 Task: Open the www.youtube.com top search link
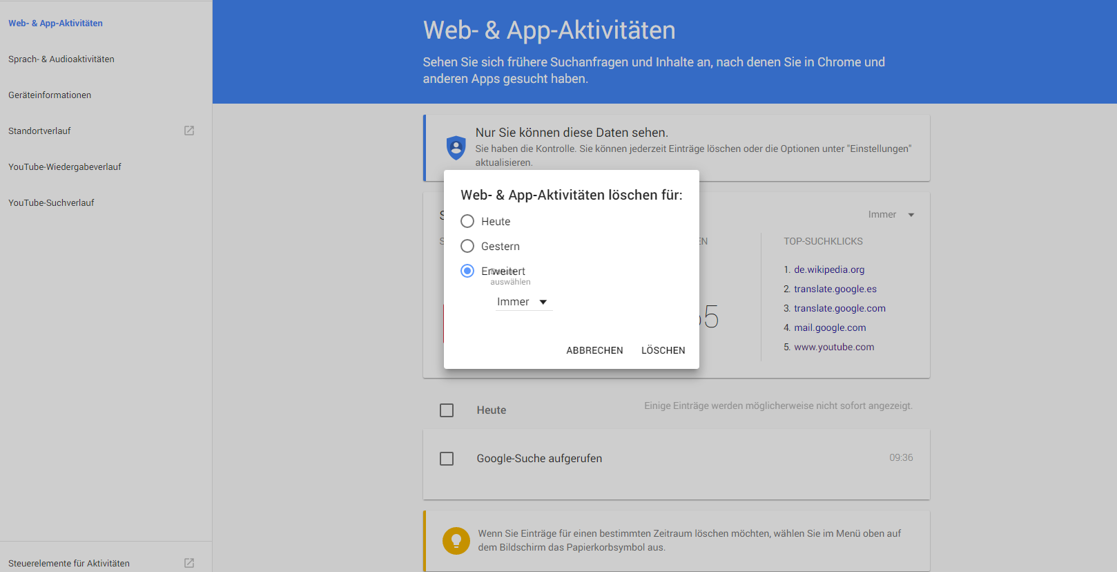(x=834, y=347)
